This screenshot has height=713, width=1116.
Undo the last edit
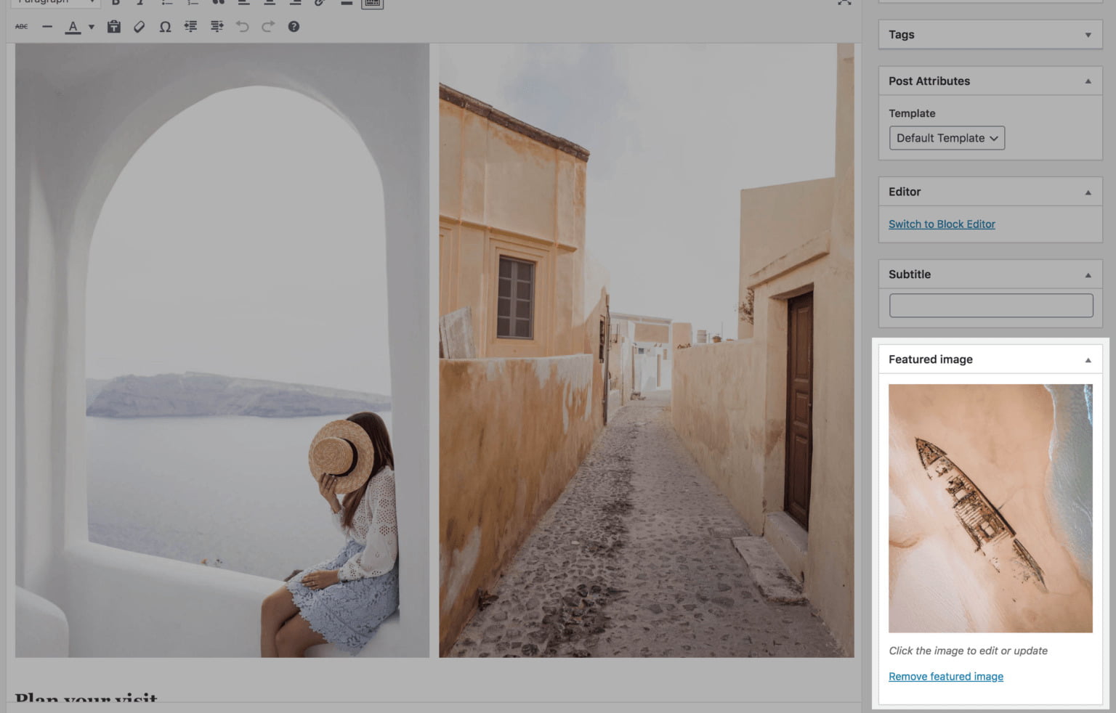click(242, 27)
